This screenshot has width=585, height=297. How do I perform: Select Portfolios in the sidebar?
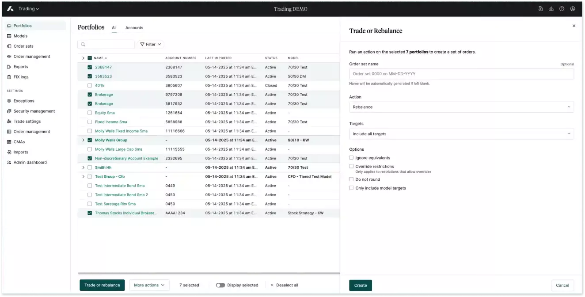(x=35, y=26)
